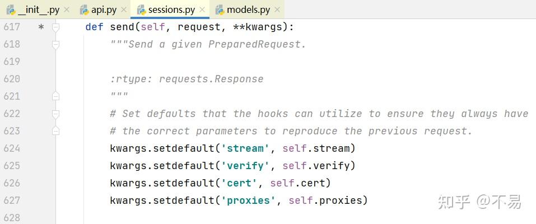Screen dimensions: 536x224
Task: Fold the docstring starting at line 618
Action: tap(55, 44)
